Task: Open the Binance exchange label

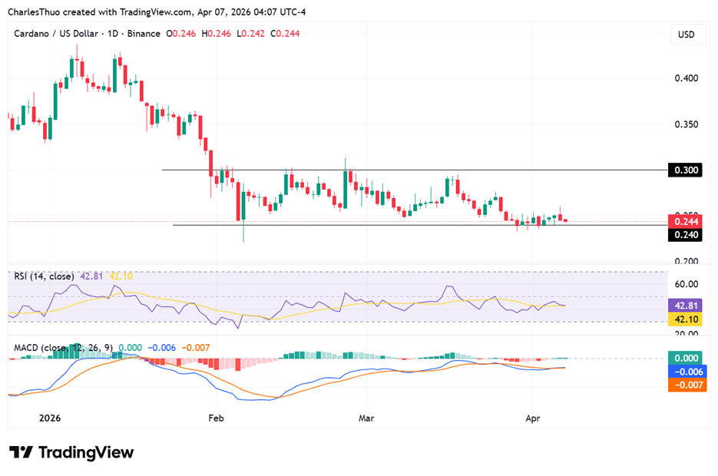Action: coord(142,33)
